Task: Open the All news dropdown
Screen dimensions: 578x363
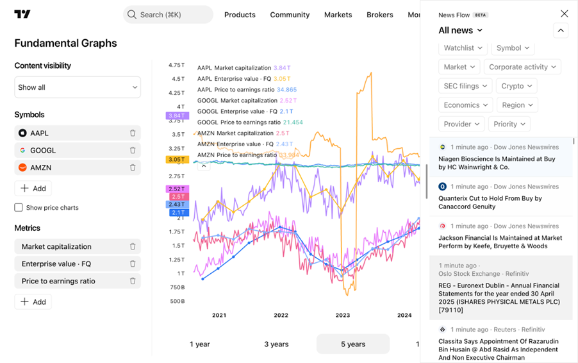Action: pyautogui.click(x=460, y=30)
